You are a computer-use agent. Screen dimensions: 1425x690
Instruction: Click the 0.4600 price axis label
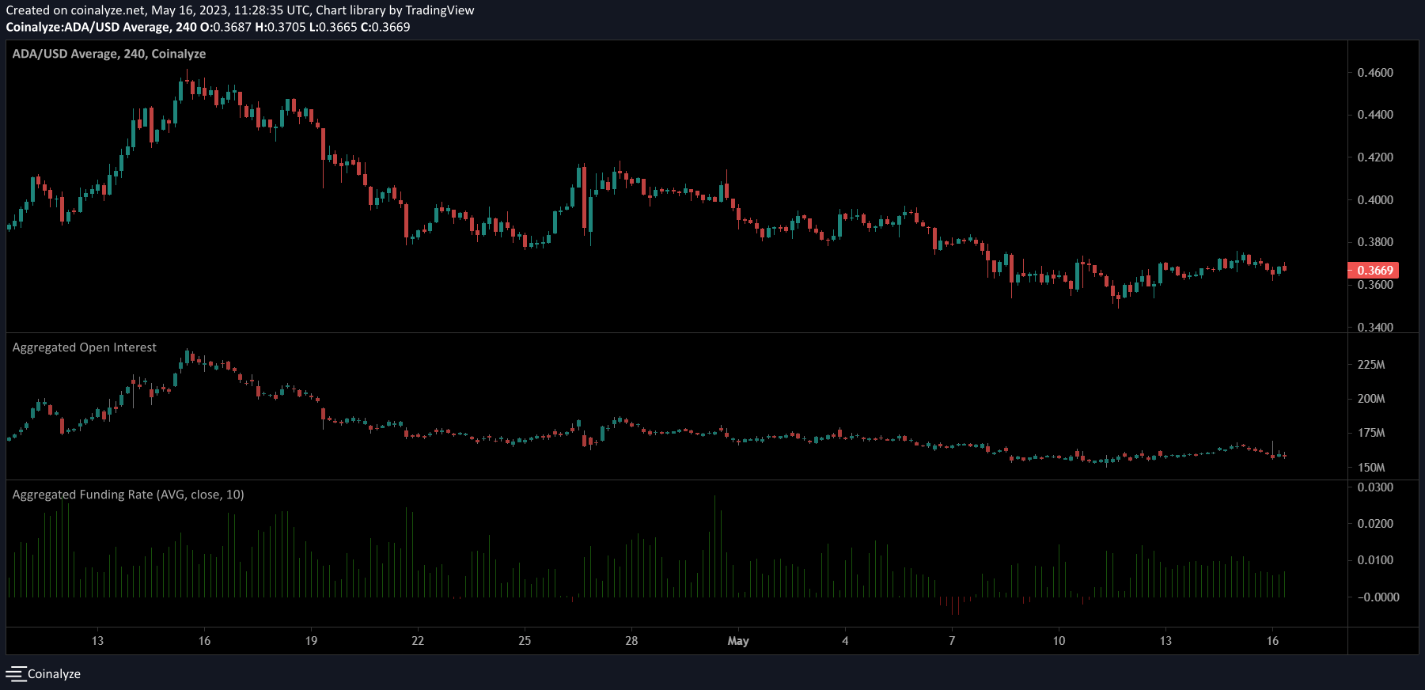[x=1375, y=73]
